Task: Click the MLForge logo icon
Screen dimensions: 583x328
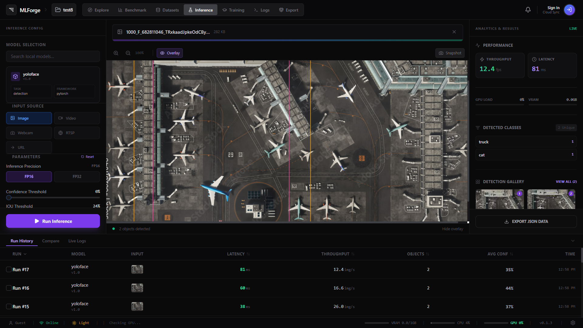Action: point(11,10)
